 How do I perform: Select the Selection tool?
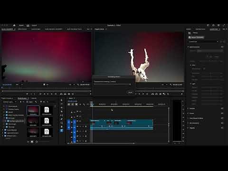(x=62, y=100)
